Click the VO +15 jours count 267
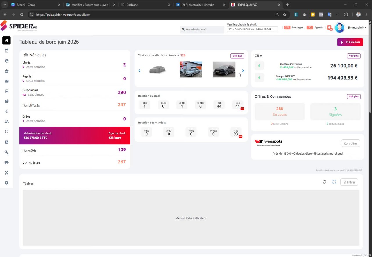372x257 pixels. [122, 162]
